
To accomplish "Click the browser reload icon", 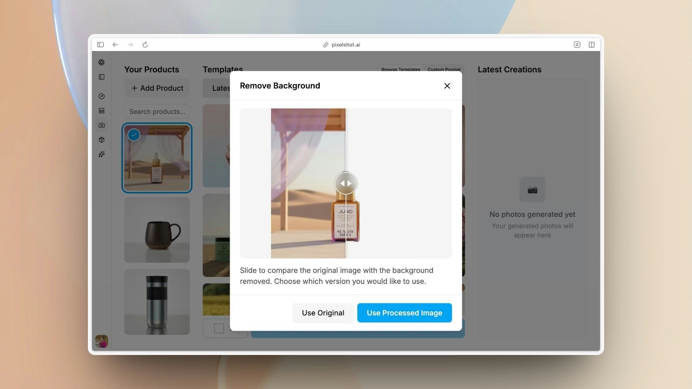I will click(x=145, y=45).
